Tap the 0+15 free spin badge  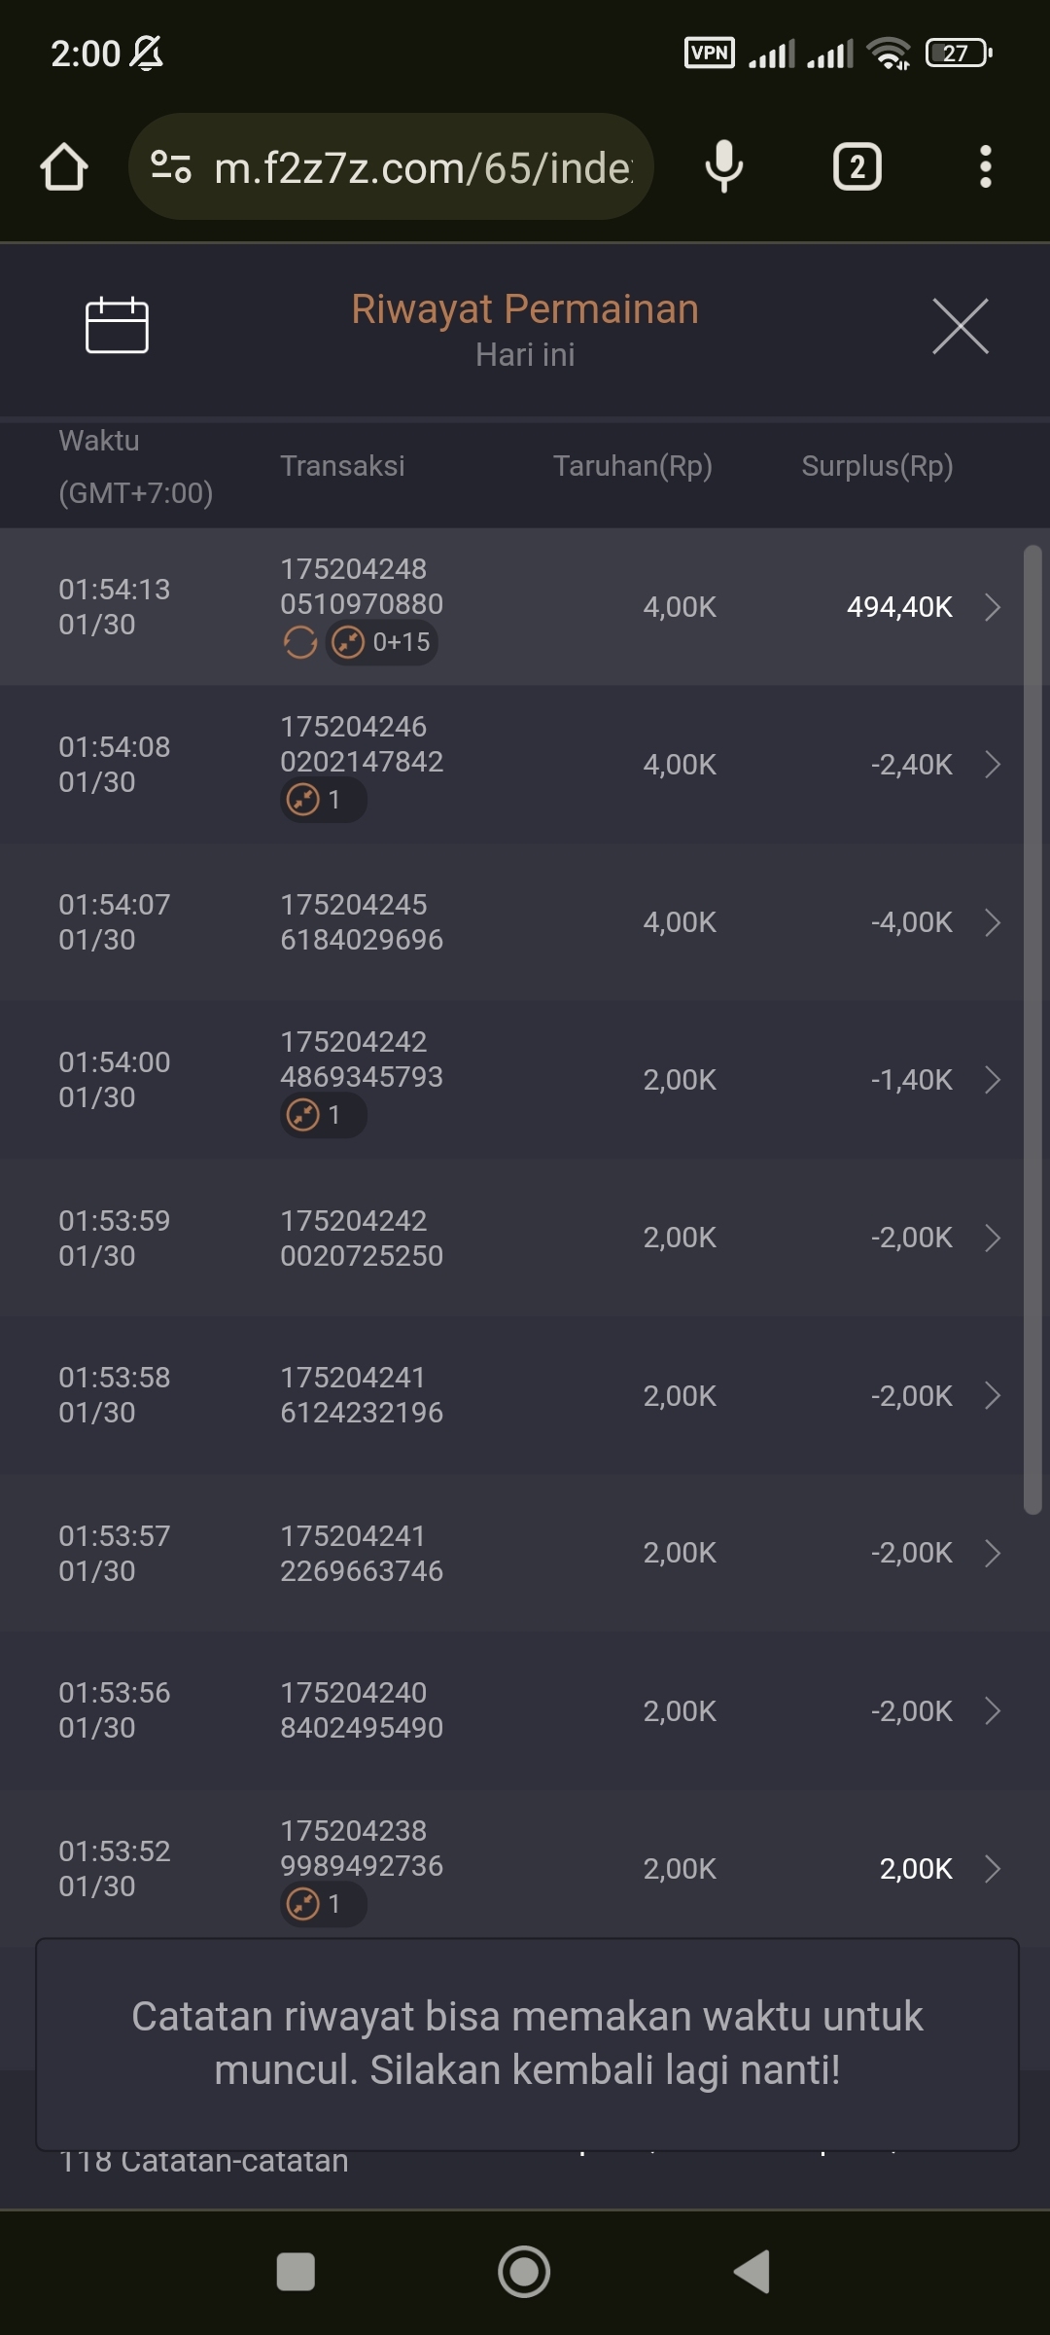pyautogui.click(x=382, y=642)
